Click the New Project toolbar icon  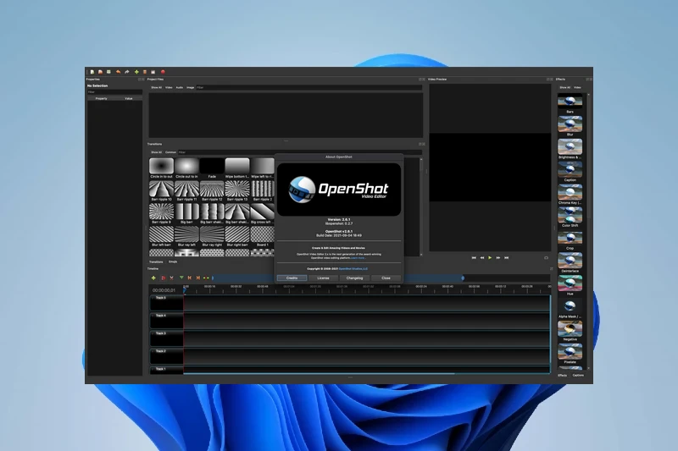point(92,72)
